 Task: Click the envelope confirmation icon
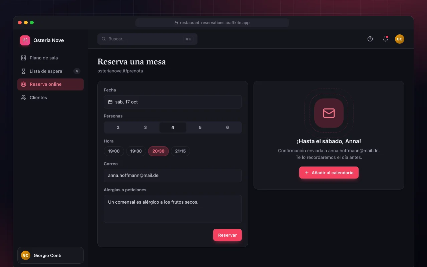click(329, 113)
